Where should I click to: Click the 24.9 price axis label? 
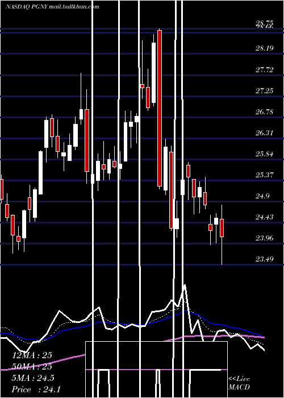pyautogui.click(x=262, y=196)
